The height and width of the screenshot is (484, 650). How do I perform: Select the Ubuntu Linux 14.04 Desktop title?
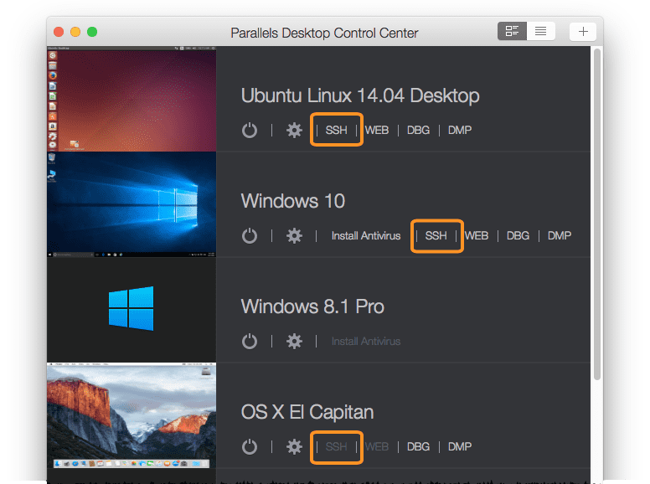pyautogui.click(x=360, y=95)
